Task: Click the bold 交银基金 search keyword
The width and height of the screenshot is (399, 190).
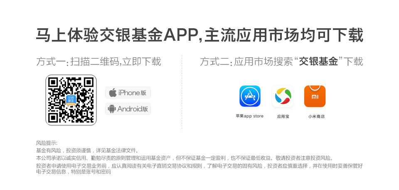Action: [318, 62]
